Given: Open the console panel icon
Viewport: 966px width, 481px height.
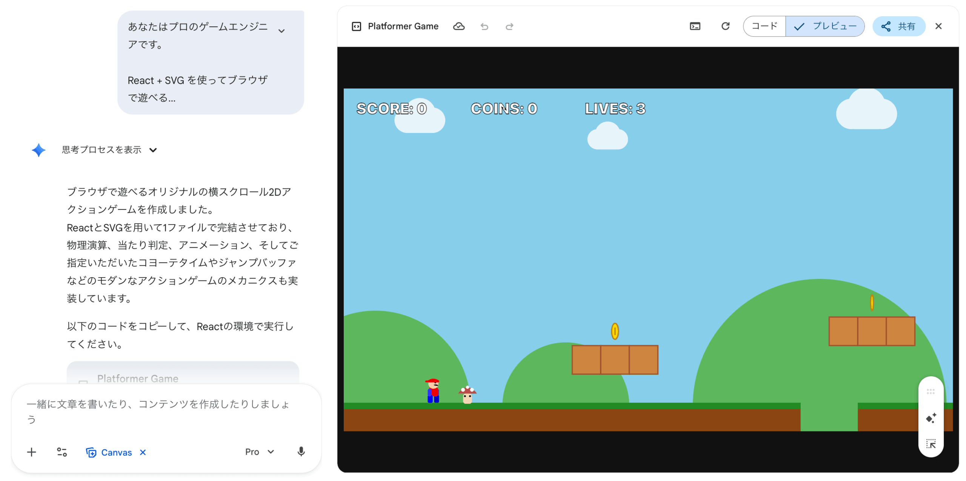Looking at the screenshot, I should tap(695, 26).
